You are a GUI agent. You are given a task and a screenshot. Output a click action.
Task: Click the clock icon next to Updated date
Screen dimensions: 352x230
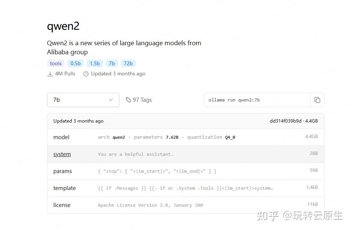[x=86, y=74]
